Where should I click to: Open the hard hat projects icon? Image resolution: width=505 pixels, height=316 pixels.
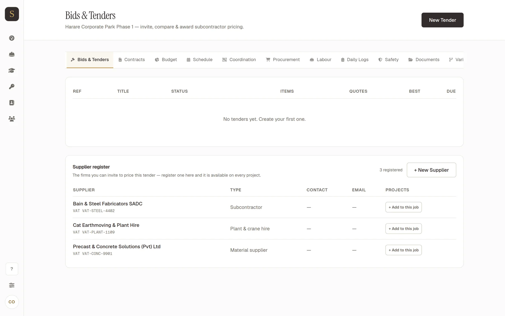pos(12,54)
